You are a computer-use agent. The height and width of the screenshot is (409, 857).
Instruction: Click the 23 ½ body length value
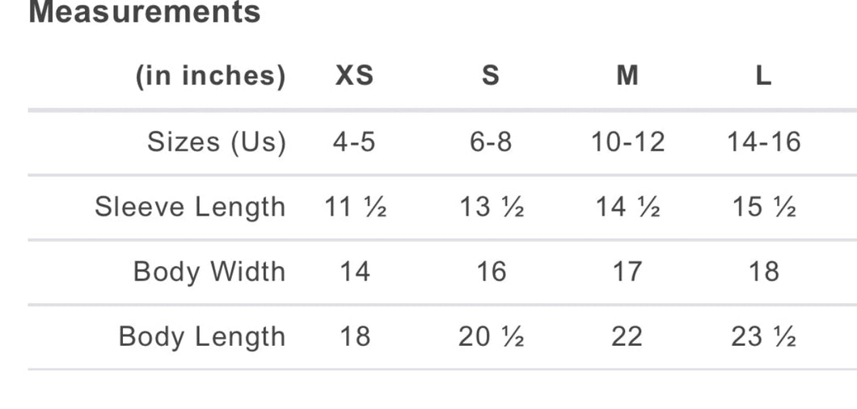(x=764, y=336)
